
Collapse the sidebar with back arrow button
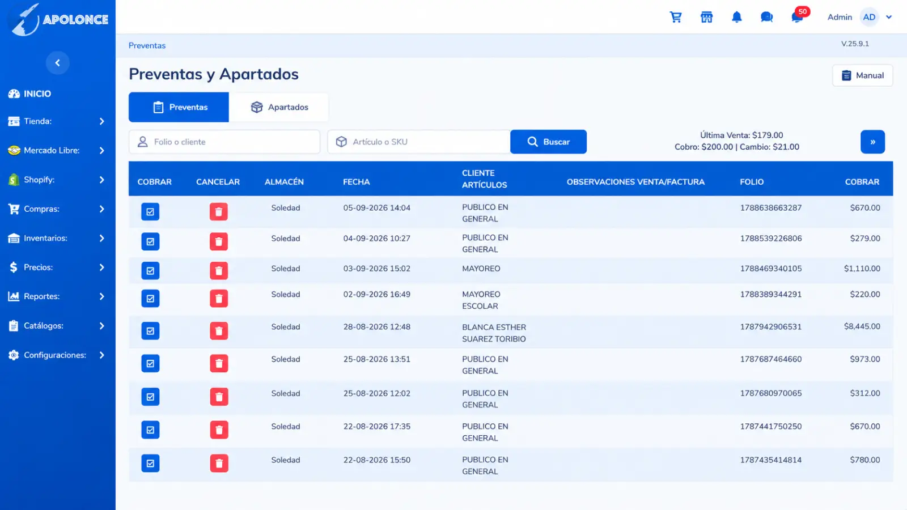pos(57,62)
